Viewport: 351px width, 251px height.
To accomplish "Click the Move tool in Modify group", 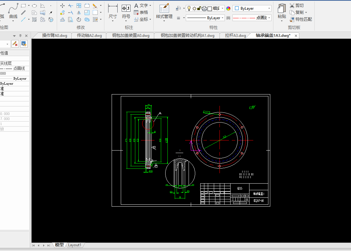I will click(62, 6).
